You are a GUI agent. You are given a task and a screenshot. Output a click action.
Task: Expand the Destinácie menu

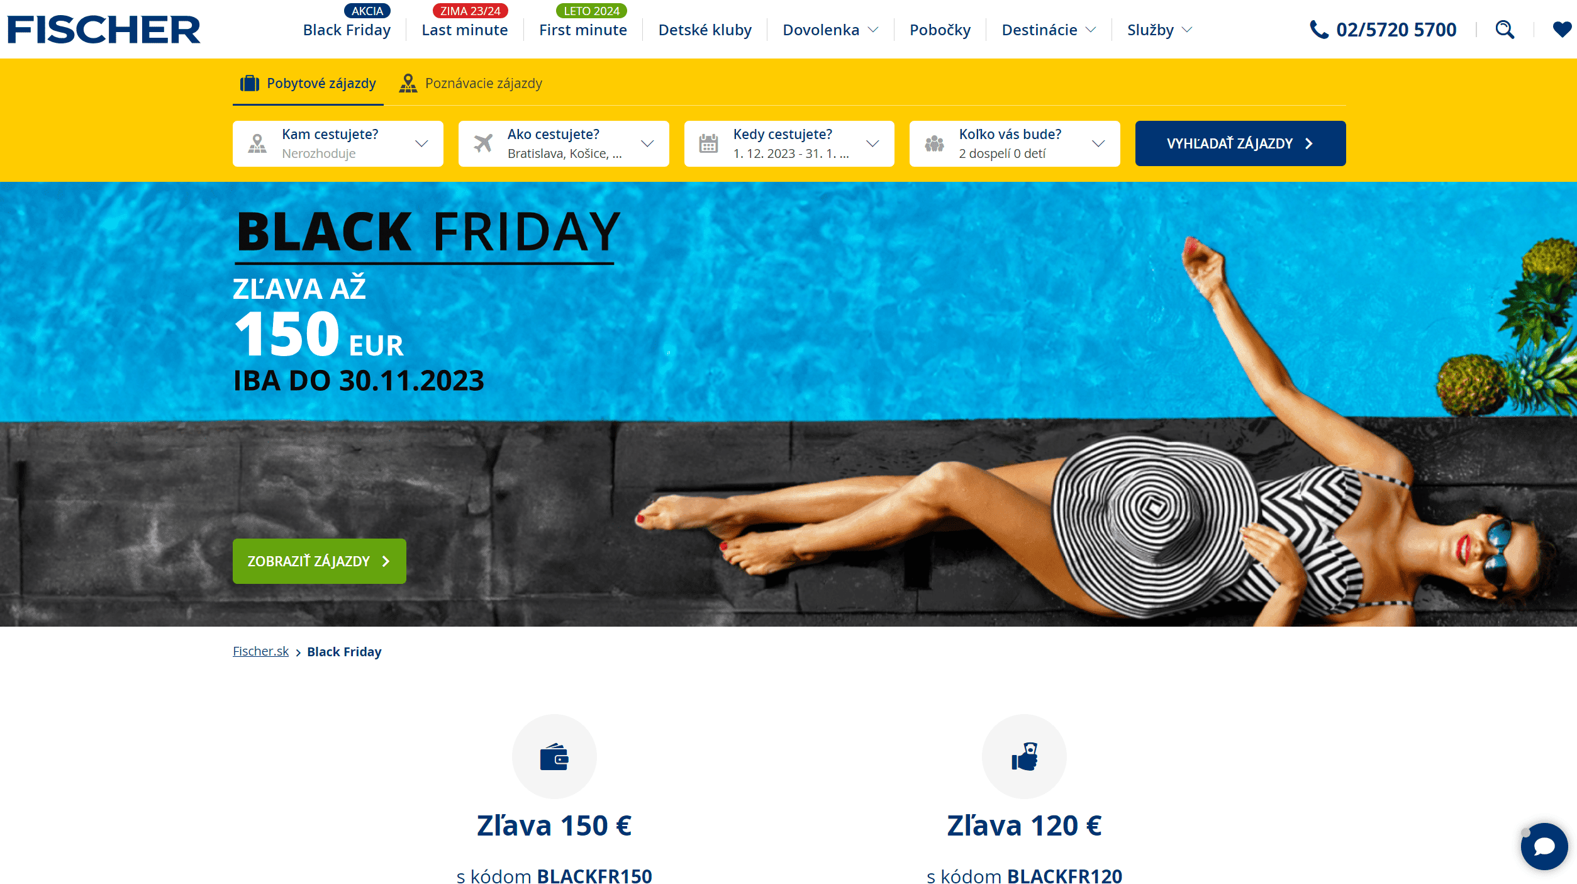tap(1049, 30)
